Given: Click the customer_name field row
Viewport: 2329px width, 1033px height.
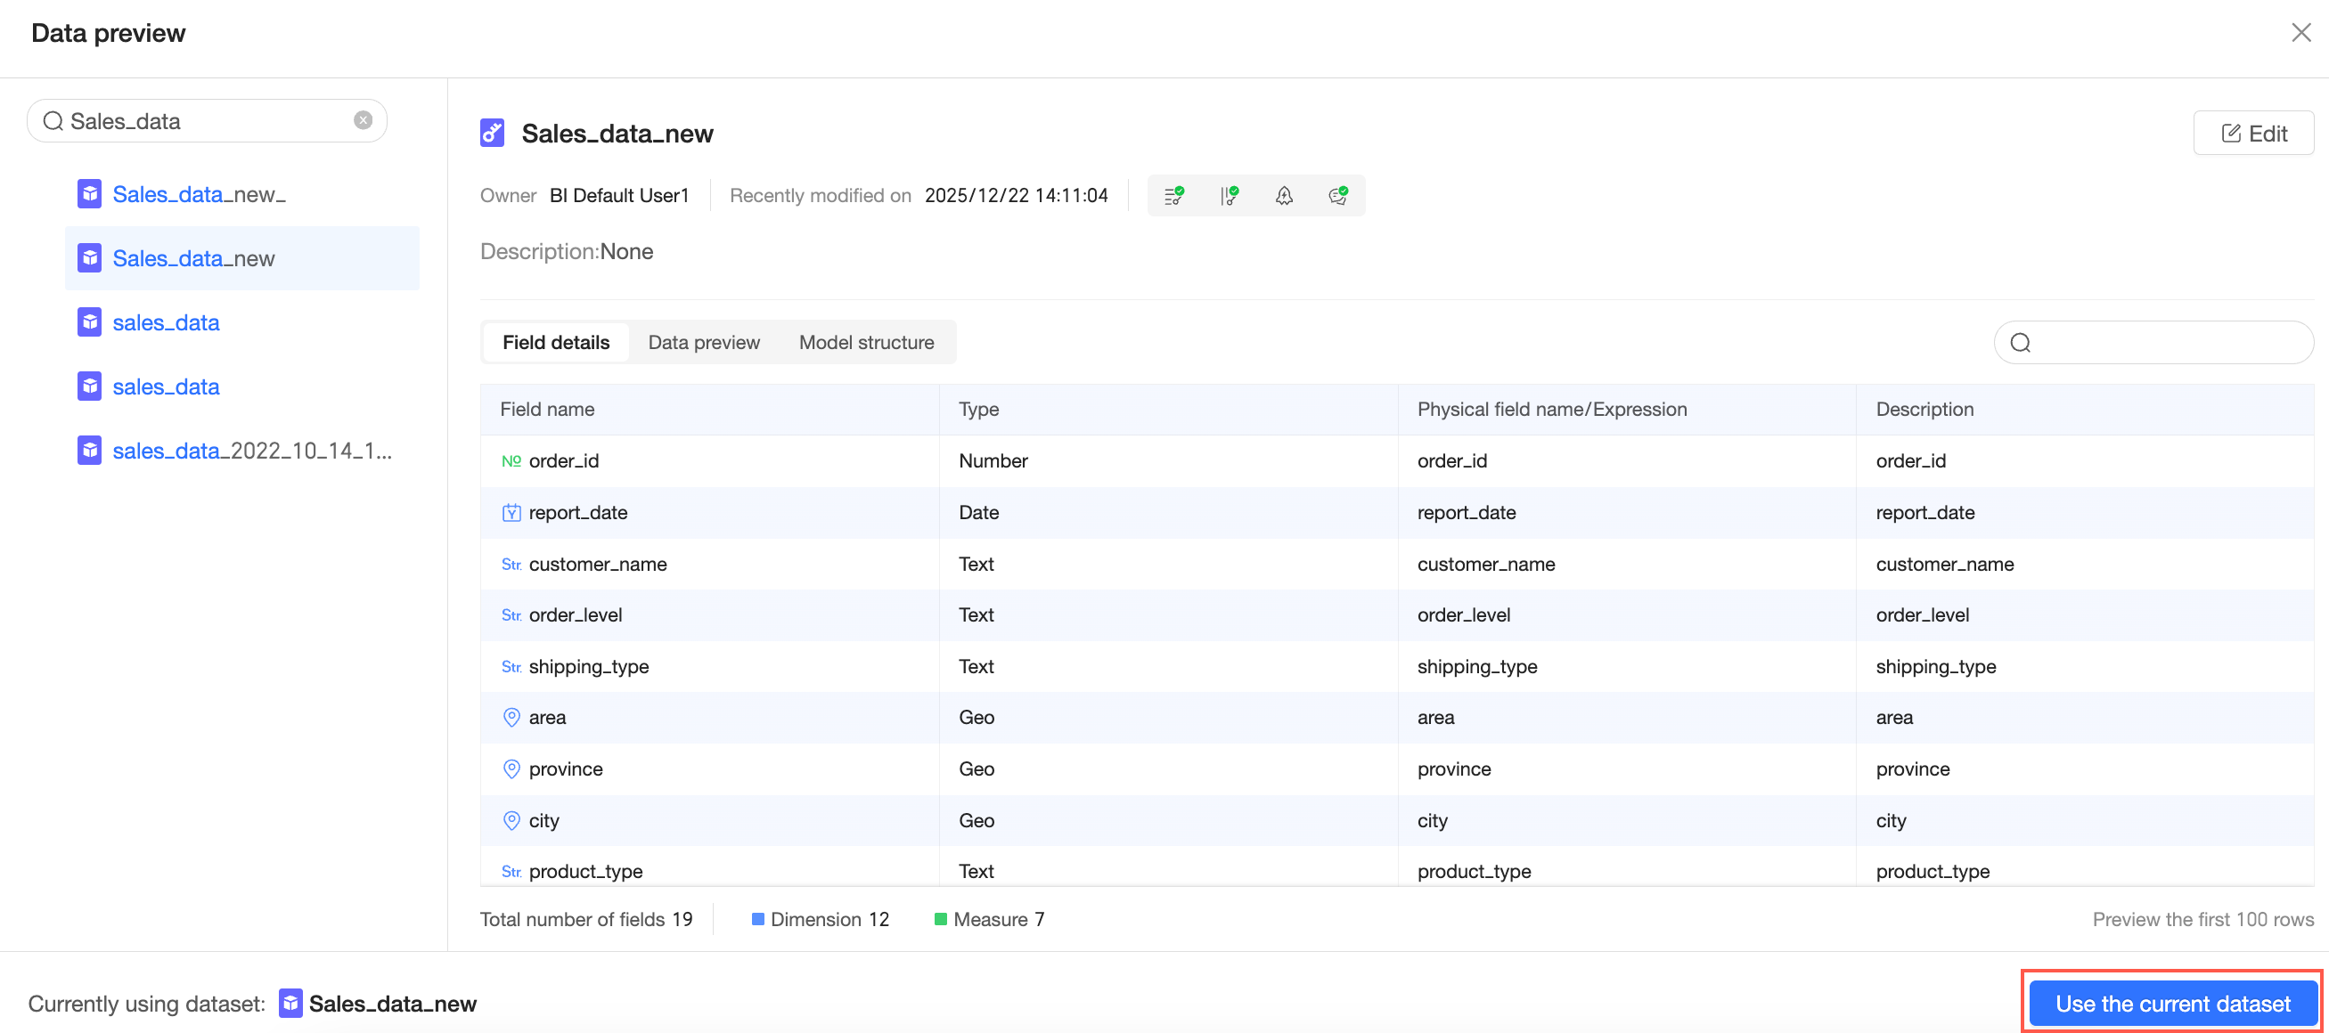Looking at the screenshot, I should [x=1397, y=564].
